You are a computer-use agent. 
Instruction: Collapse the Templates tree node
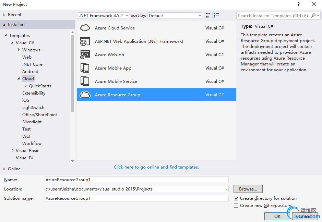[x=5, y=36]
